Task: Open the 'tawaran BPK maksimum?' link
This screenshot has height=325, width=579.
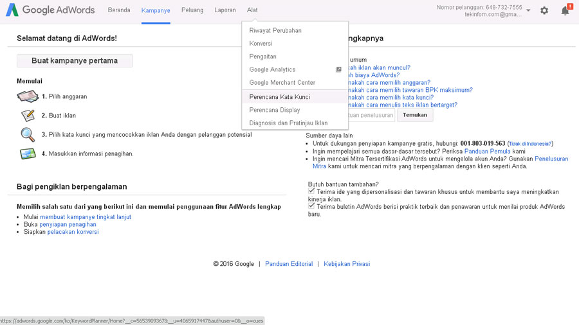Action: click(410, 90)
